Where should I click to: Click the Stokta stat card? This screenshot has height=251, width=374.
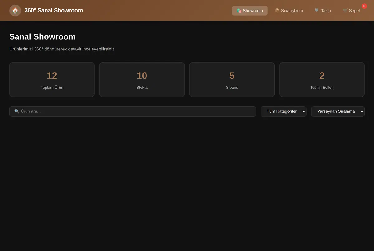tap(142, 79)
